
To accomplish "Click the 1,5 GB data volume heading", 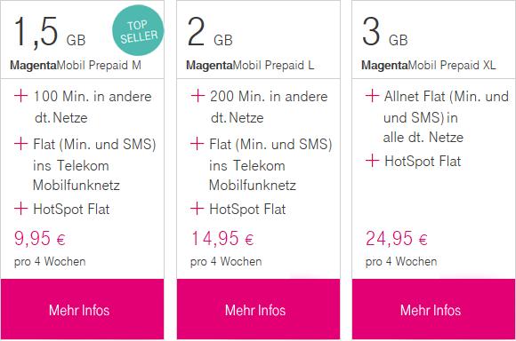I will (x=49, y=32).
